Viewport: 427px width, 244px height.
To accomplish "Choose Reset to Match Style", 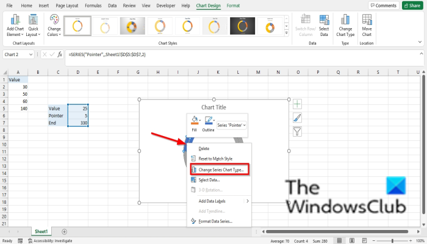I will point(215,159).
